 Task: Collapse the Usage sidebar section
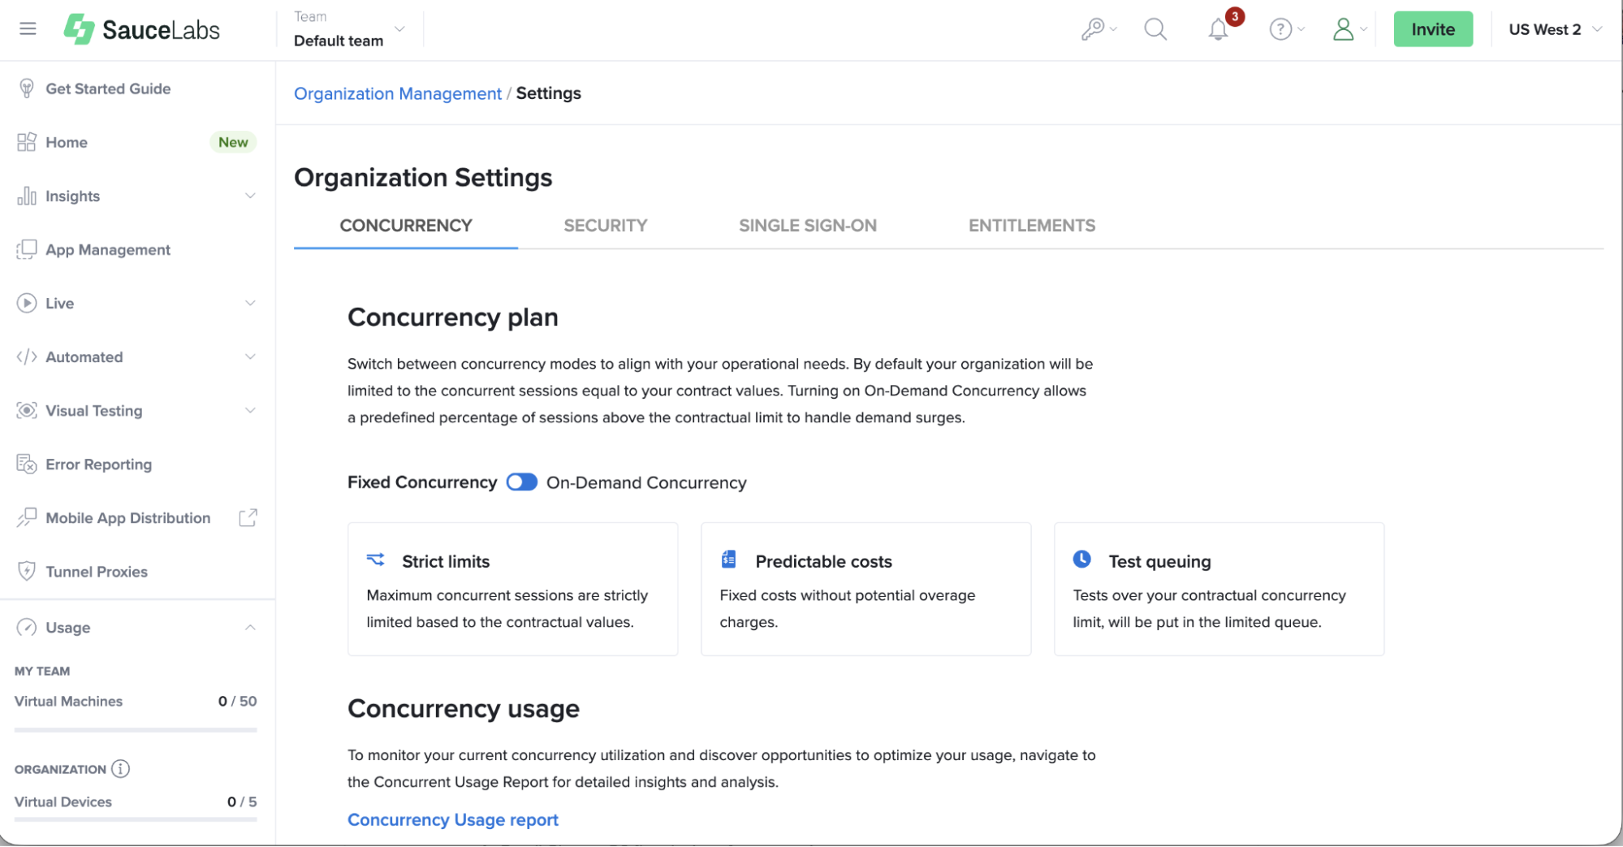click(250, 628)
